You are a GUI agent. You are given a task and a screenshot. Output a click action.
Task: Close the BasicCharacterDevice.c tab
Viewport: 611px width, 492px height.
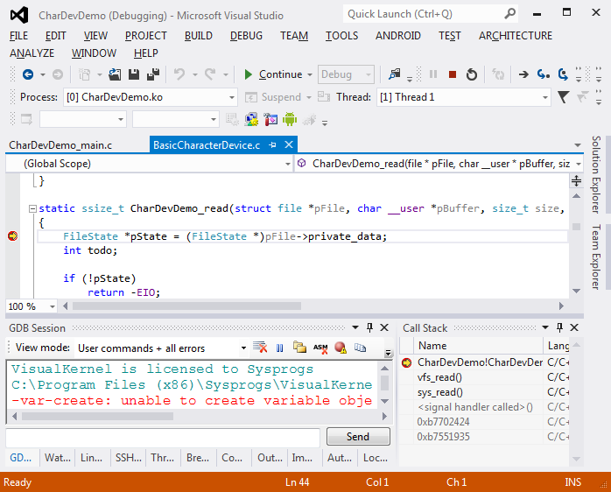click(289, 144)
